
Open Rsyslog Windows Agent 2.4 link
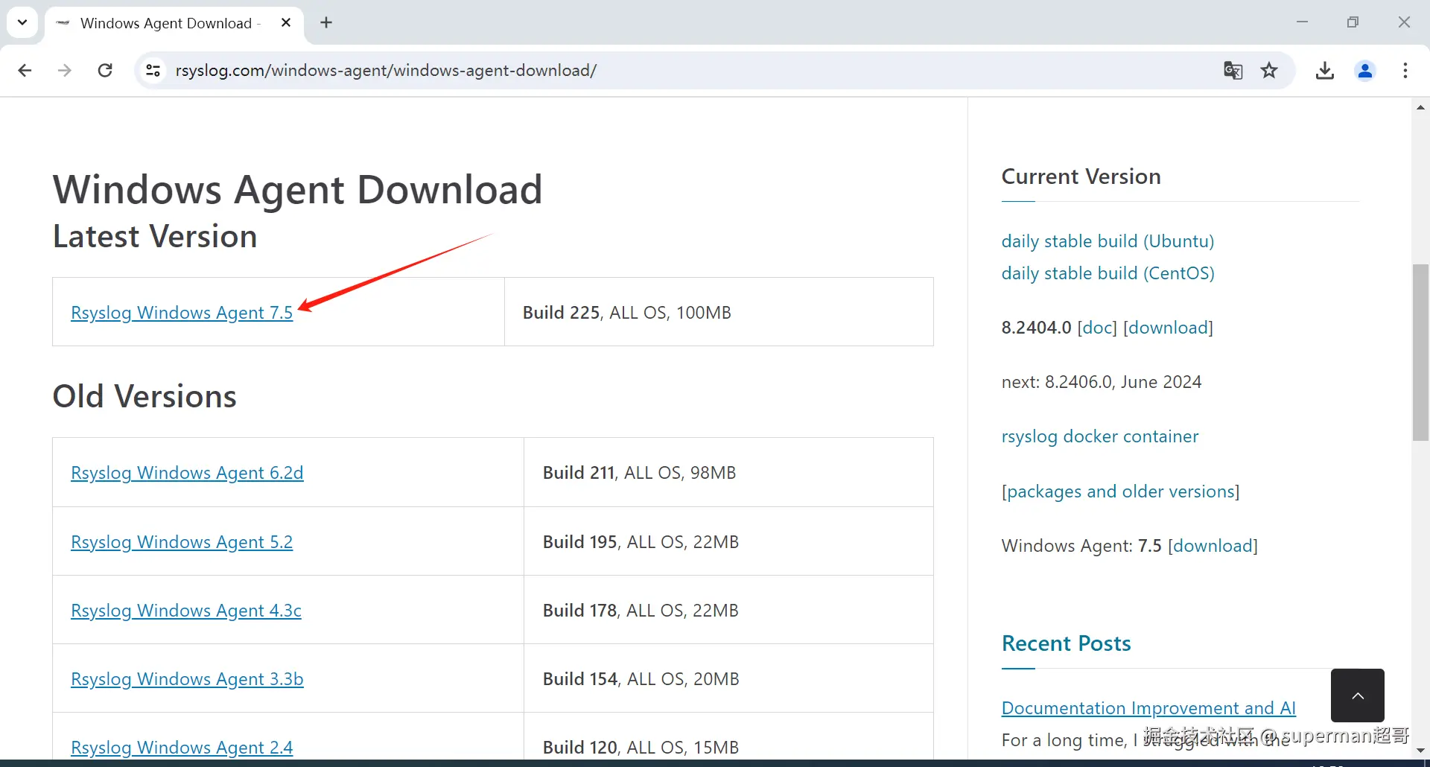[x=182, y=748]
